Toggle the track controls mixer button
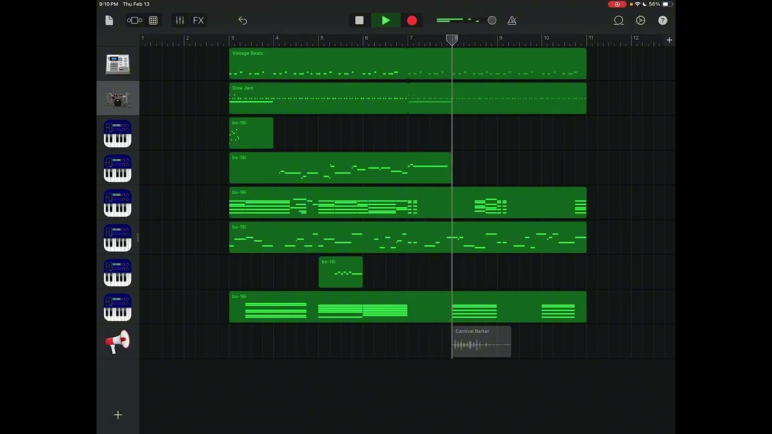This screenshot has height=434, width=772. pos(180,20)
